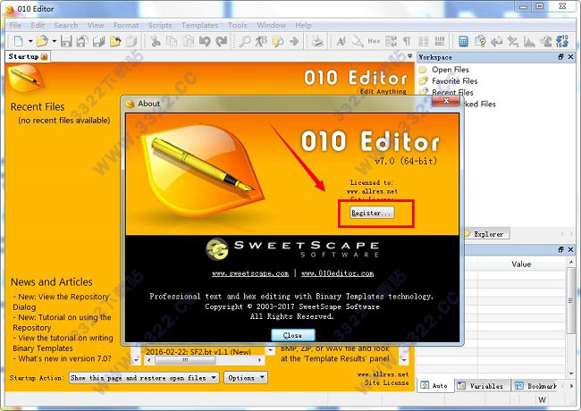The height and width of the screenshot is (411, 581).
Task: Open the Edit menu
Action: pyautogui.click(x=38, y=25)
